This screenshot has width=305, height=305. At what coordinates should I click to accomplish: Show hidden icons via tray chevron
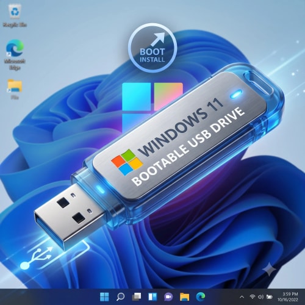point(242,297)
